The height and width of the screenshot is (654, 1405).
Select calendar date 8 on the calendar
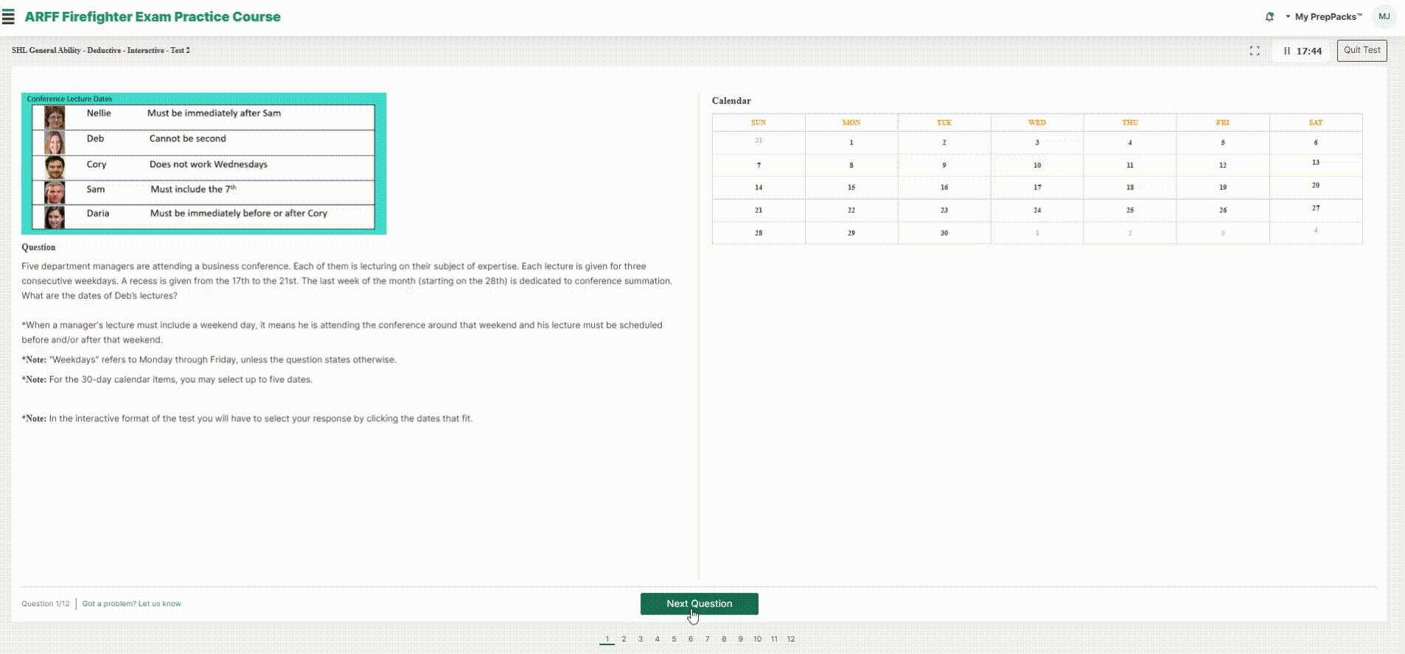851,166
